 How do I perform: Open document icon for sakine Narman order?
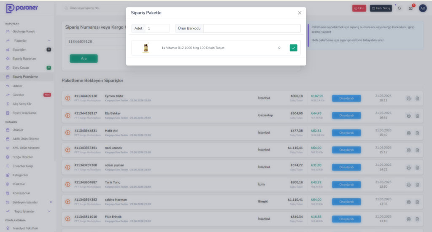pyautogui.click(x=417, y=202)
